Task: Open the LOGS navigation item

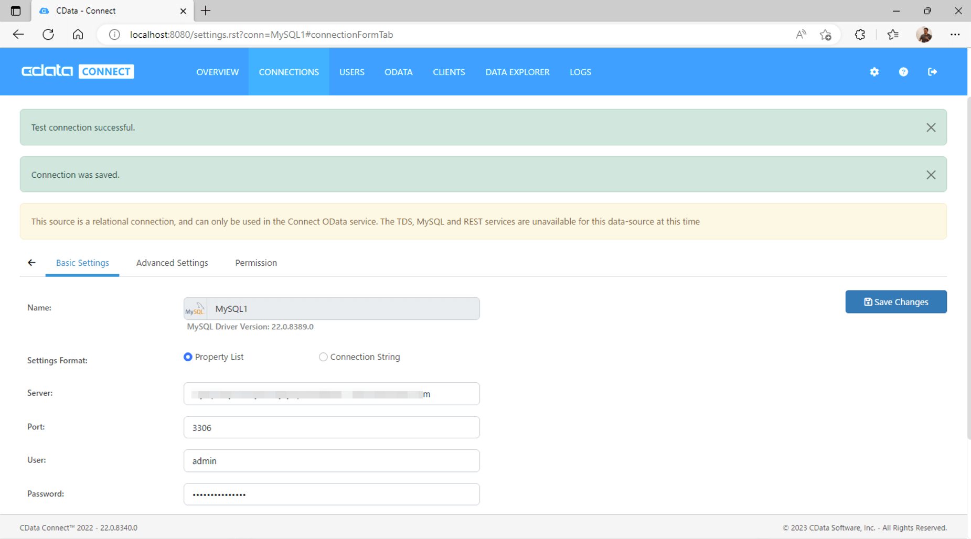Action: 581,72
